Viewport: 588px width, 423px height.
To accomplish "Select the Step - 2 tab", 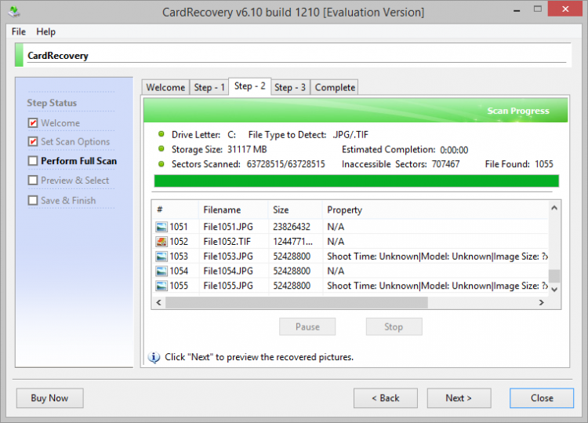I will pyautogui.click(x=250, y=86).
